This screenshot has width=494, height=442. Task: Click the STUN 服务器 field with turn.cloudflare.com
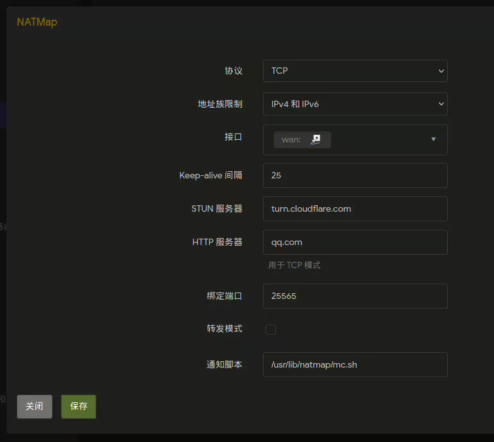click(355, 208)
